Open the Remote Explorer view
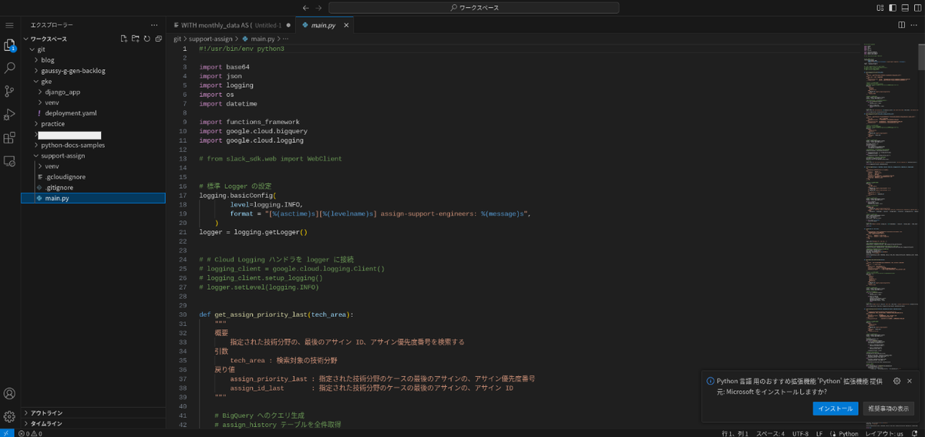This screenshot has height=437, width=925. [9, 161]
